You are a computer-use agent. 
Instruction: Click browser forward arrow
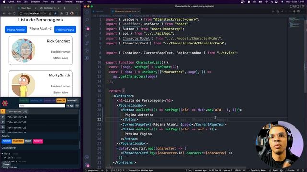pos(9,13)
